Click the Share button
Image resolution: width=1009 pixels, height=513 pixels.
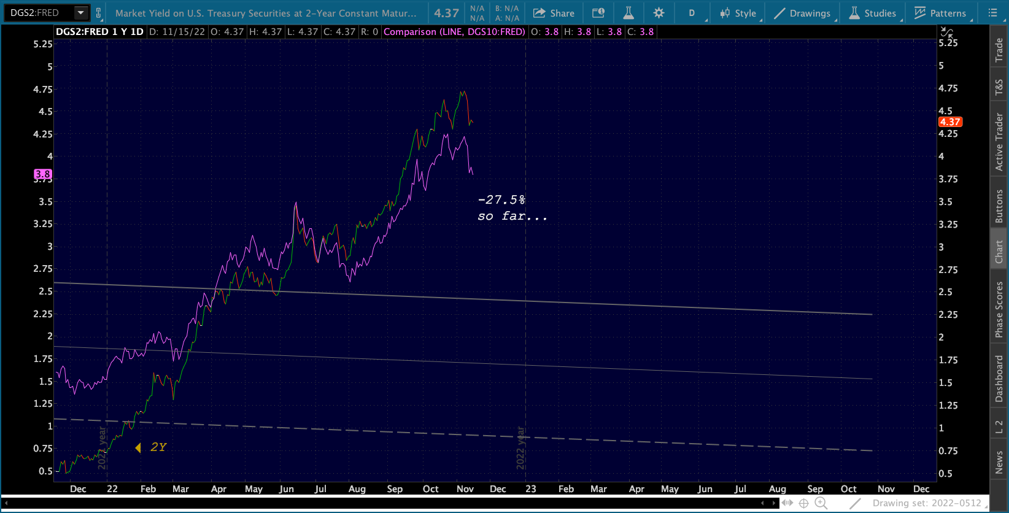point(554,13)
